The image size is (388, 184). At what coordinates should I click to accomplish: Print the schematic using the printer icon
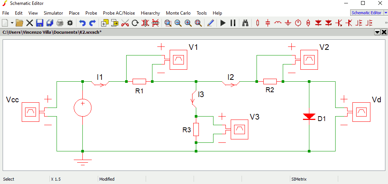pyautogui.click(x=60, y=23)
